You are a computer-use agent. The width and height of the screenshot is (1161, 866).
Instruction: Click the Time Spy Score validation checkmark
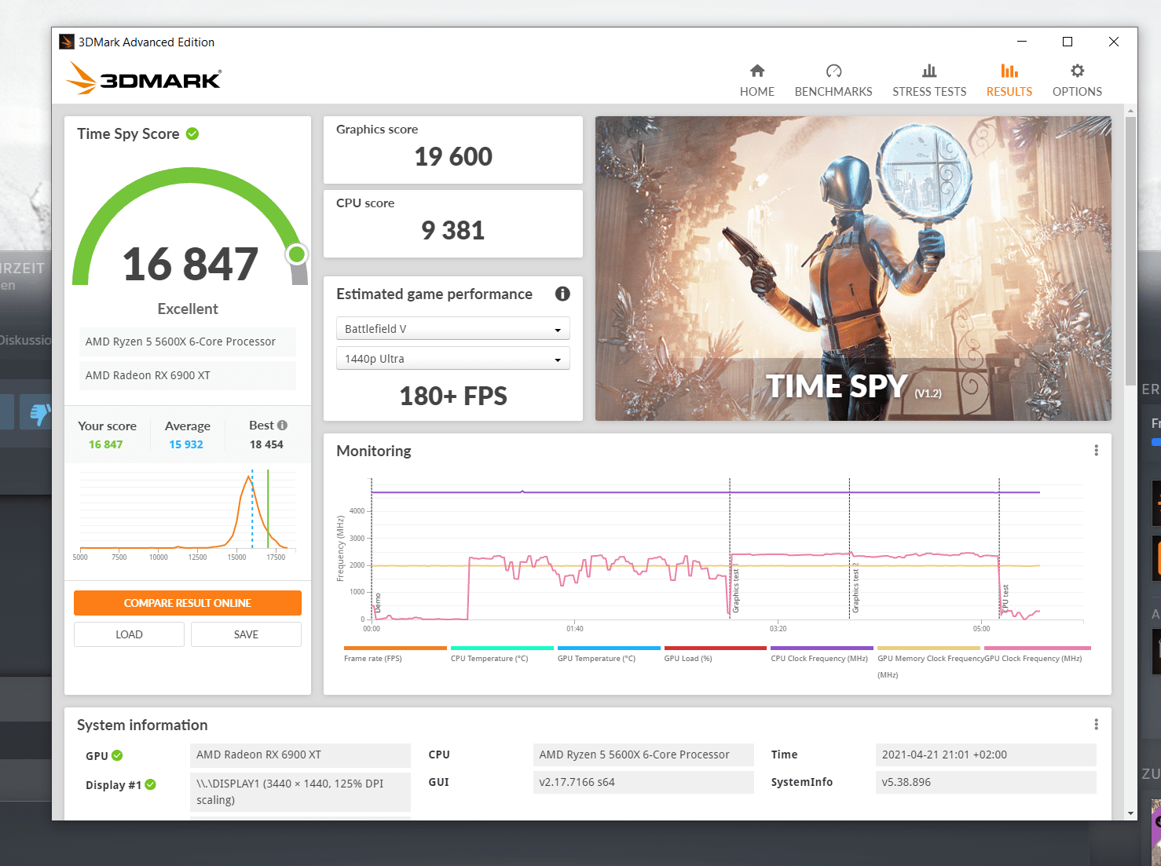192,134
